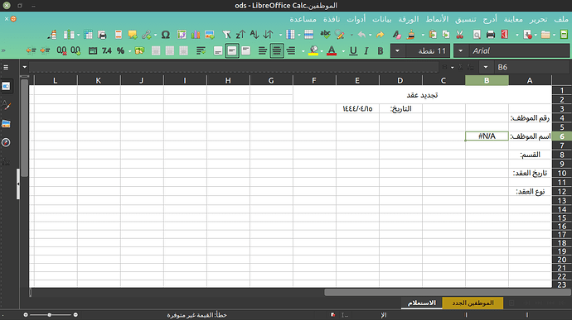Insert special character Omega icon
Viewport: 572px width, 320px height.
click(166, 35)
